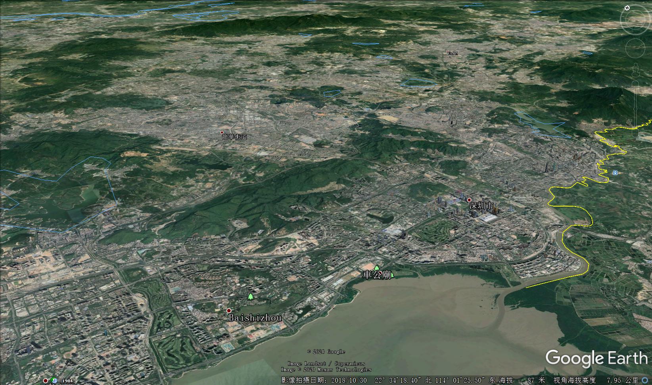Click the 1984 historical imagery year
652x385 pixels.
[67, 381]
